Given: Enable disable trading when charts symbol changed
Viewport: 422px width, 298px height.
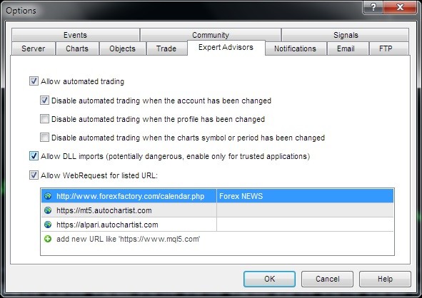Looking at the screenshot, I should [44, 137].
